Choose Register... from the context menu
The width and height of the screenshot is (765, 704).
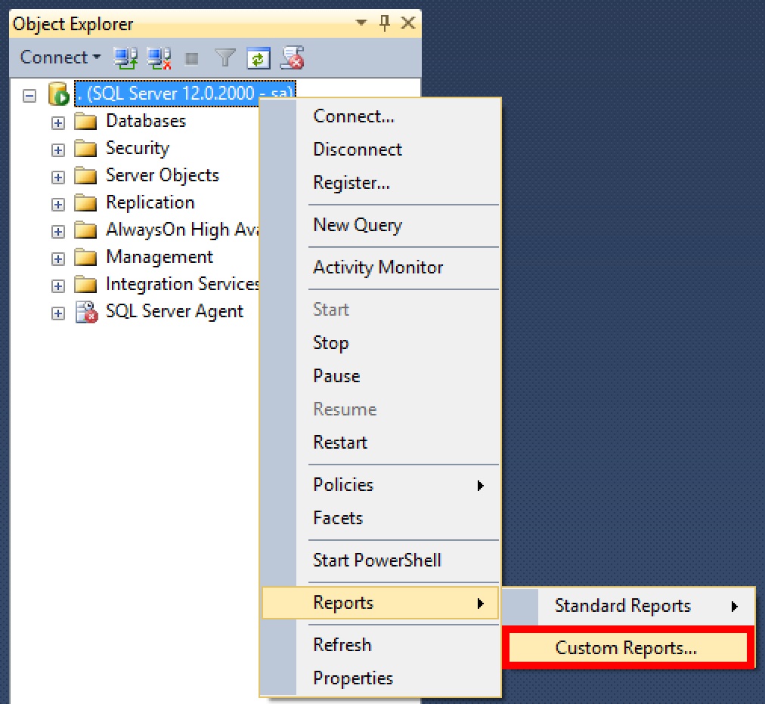tap(380, 183)
